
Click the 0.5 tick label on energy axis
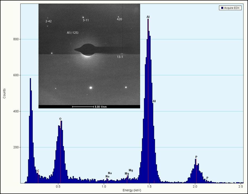tap(58, 186)
